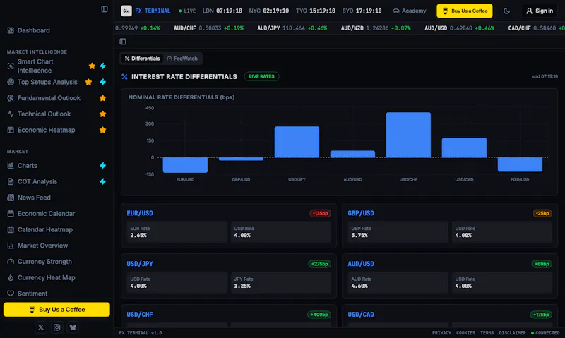This screenshot has width=565, height=338.
Task: Click the LIVE RATES badge
Action: coord(261,76)
